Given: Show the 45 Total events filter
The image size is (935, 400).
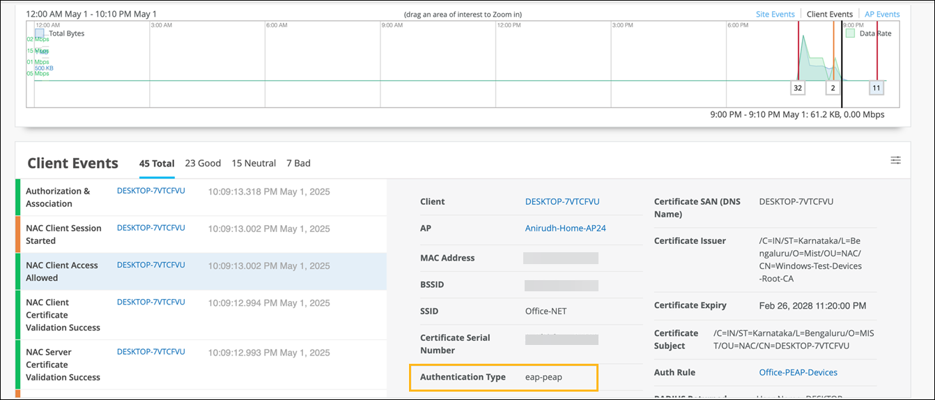Looking at the screenshot, I should click(157, 164).
